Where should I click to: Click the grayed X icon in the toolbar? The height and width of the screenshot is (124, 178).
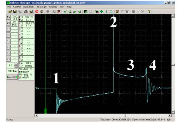pyautogui.click(x=143, y=12)
